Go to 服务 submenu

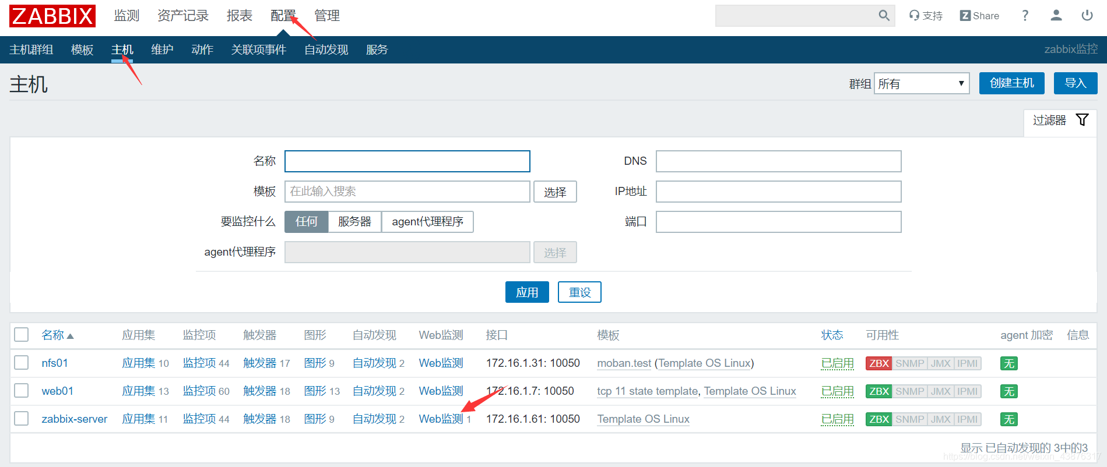click(377, 50)
